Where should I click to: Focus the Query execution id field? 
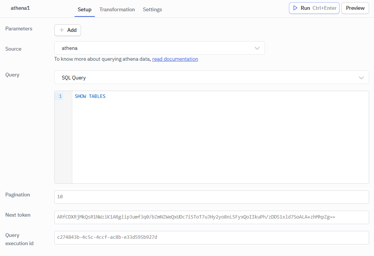pos(211,237)
